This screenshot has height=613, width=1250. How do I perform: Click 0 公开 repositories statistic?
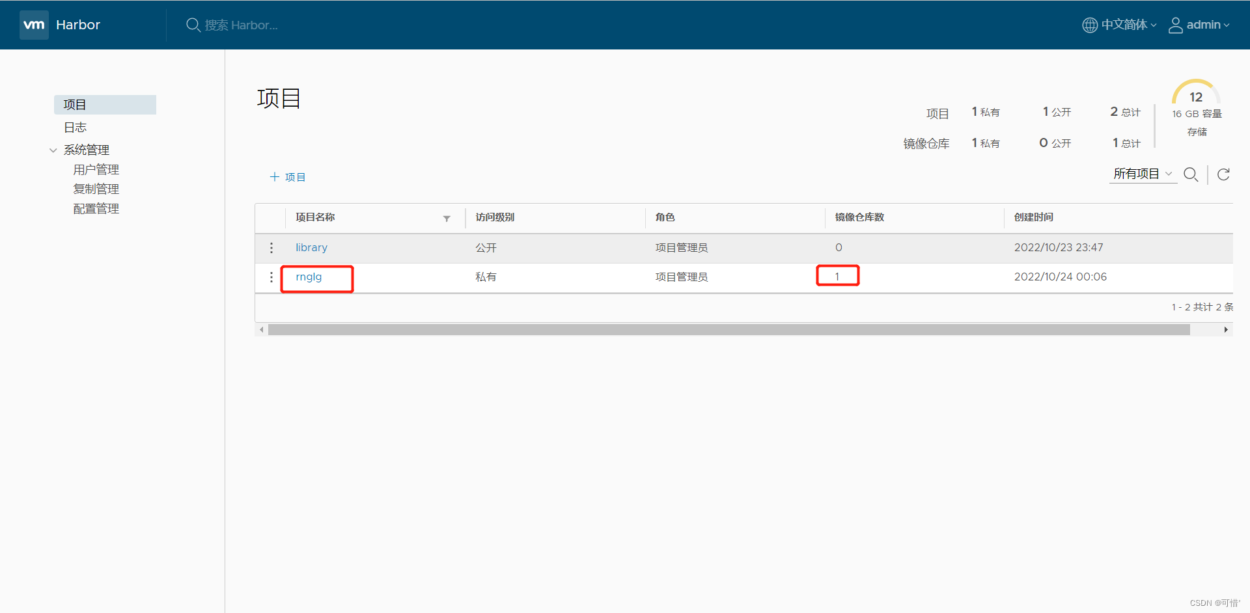coord(1055,143)
